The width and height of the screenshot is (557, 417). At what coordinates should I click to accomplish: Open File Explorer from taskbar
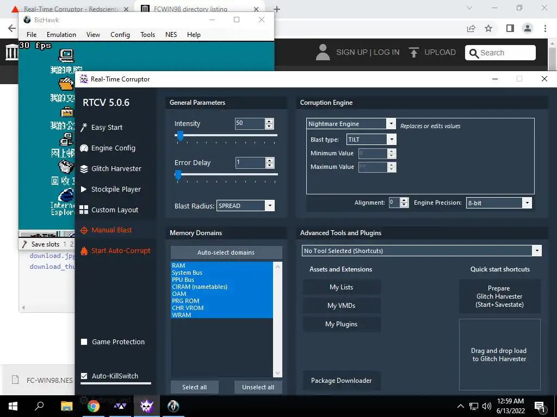[66, 406]
